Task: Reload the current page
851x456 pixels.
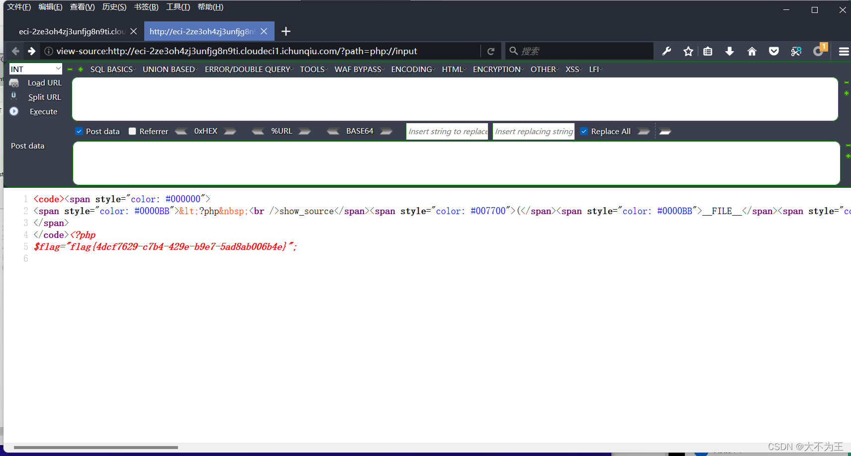Action: (491, 51)
